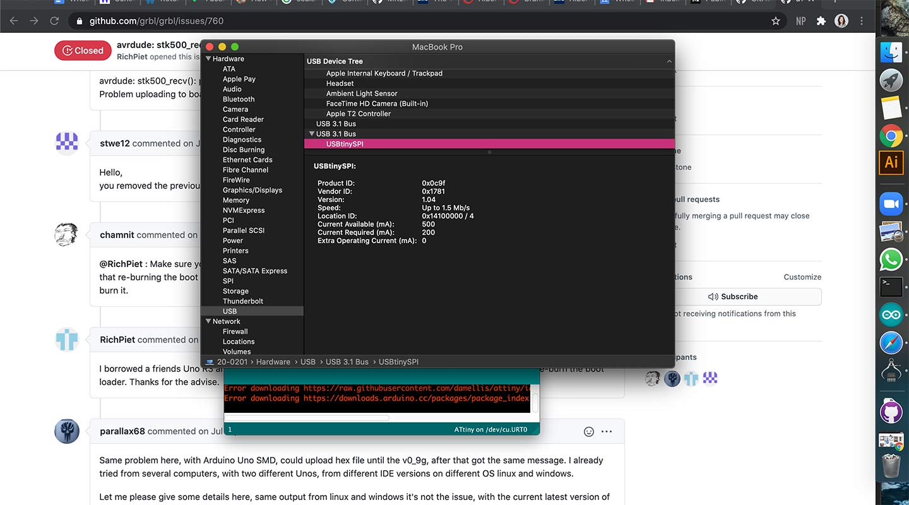909x505 pixels.
Task: Click Customize notifications link
Action: pyautogui.click(x=802, y=277)
